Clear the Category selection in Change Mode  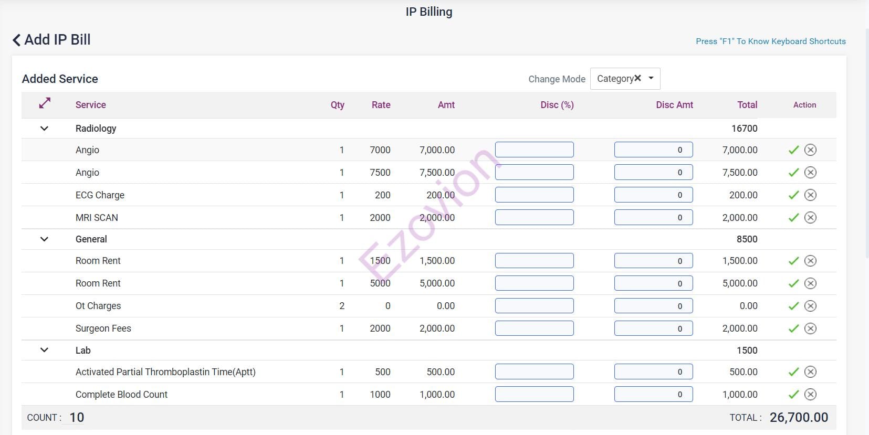click(x=637, y=78)
